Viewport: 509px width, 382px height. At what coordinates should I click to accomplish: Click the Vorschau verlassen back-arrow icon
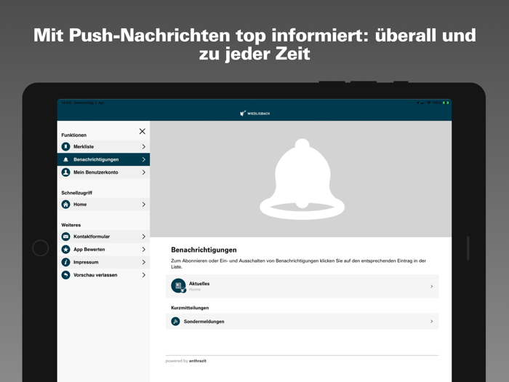pyautogui.click(x=65, y=275)
